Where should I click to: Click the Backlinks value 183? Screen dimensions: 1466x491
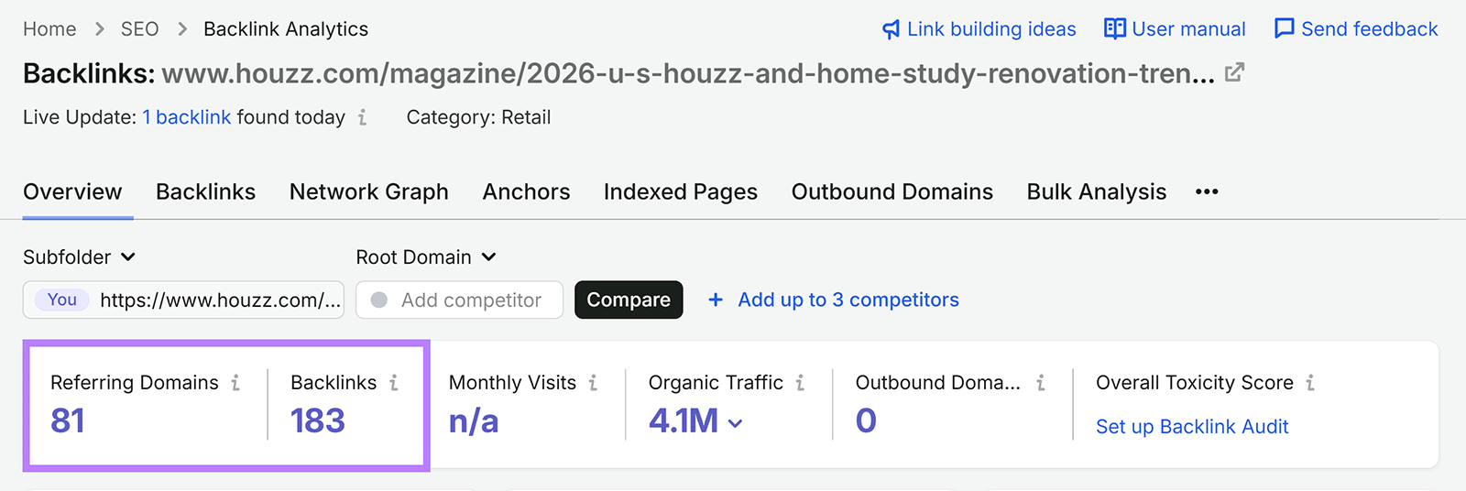317,420
